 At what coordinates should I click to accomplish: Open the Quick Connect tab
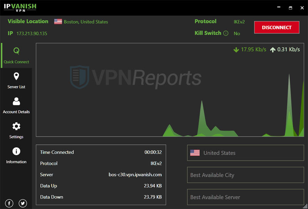point(16,56)
